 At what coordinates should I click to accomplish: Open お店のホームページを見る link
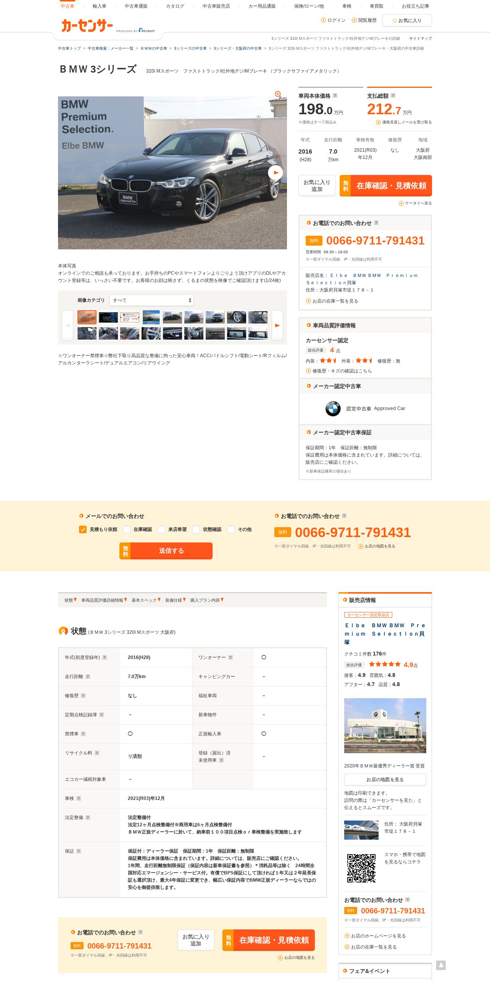point(375,936)
